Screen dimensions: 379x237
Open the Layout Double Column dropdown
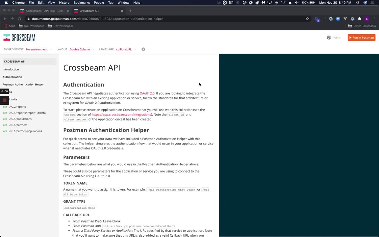pyautogui.click(x=82, y=49)
